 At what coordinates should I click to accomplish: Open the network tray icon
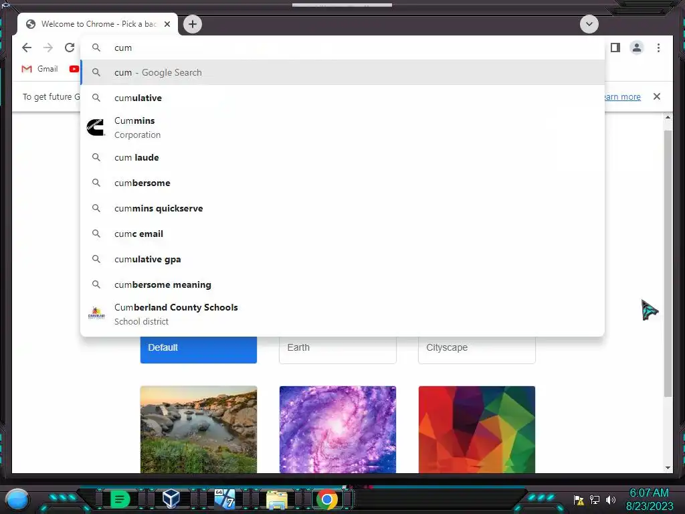[595, 499]
